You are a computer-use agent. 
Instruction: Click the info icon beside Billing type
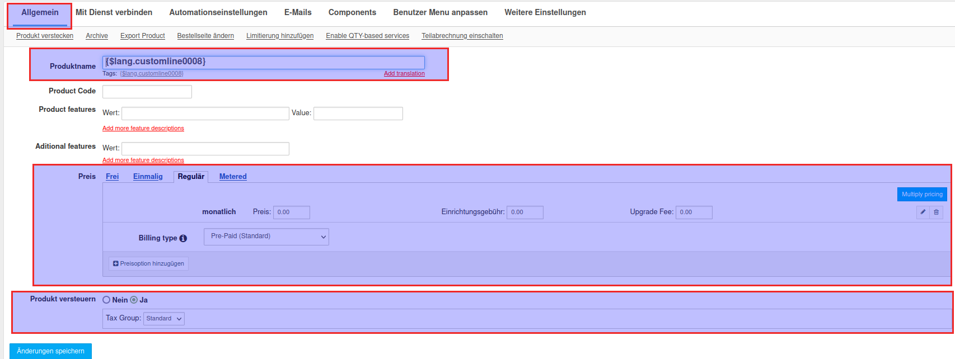pos(183,238)
